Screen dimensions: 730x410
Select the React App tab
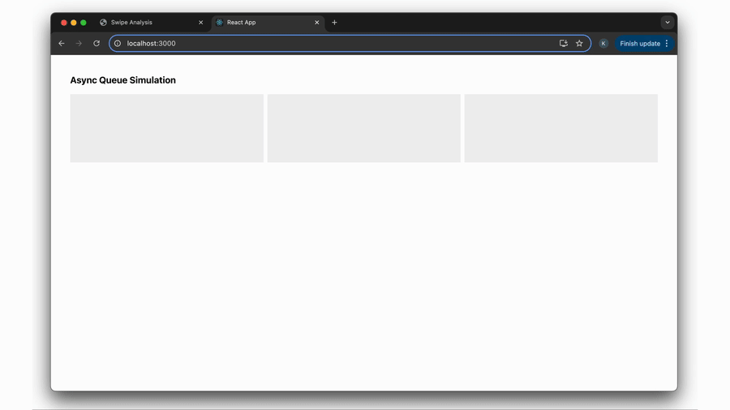tap(260, 23)
